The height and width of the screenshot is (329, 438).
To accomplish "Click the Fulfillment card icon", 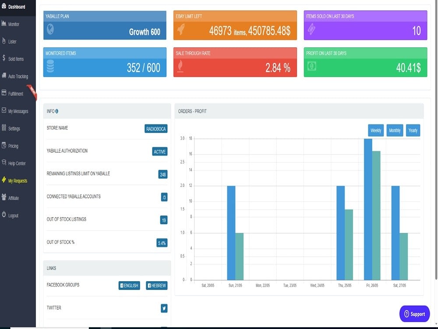I will [x=4, y=93].
